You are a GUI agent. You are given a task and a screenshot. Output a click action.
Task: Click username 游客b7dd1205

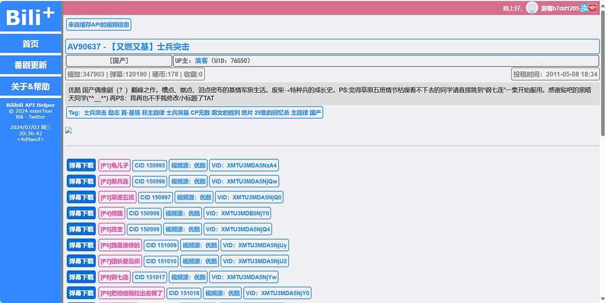(x=559, y=8)
